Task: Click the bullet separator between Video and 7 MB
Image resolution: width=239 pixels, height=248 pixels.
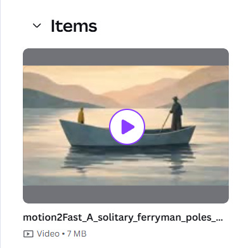Action: click(63, 234)
